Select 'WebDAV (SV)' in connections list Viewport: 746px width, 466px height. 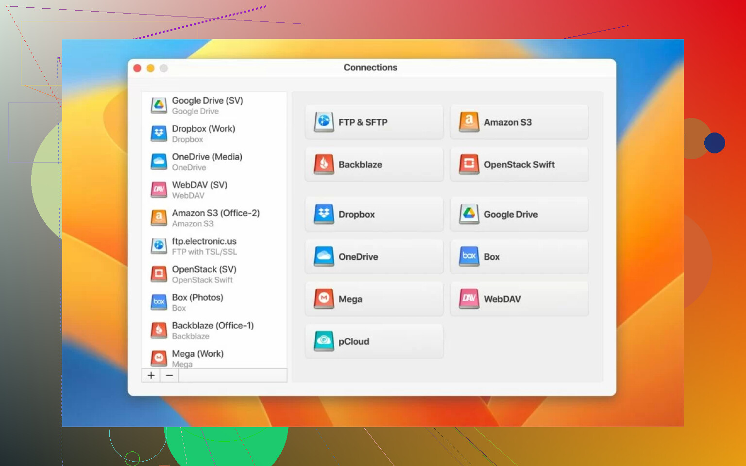214,190
